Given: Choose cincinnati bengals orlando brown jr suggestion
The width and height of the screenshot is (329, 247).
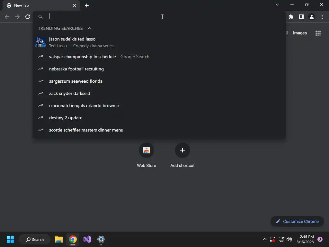Looking at the screenshot, I should pyautogui.click(x=159, y=105).
